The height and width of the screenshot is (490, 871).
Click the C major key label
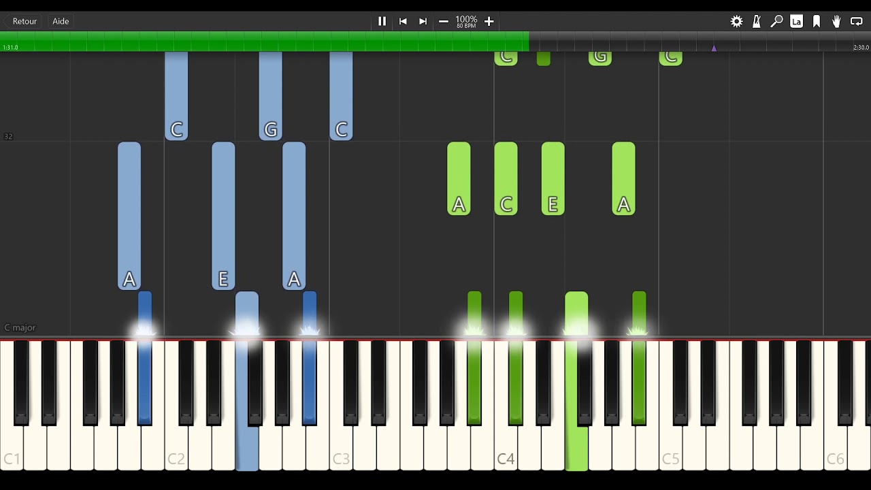click(x=20, y=327)
